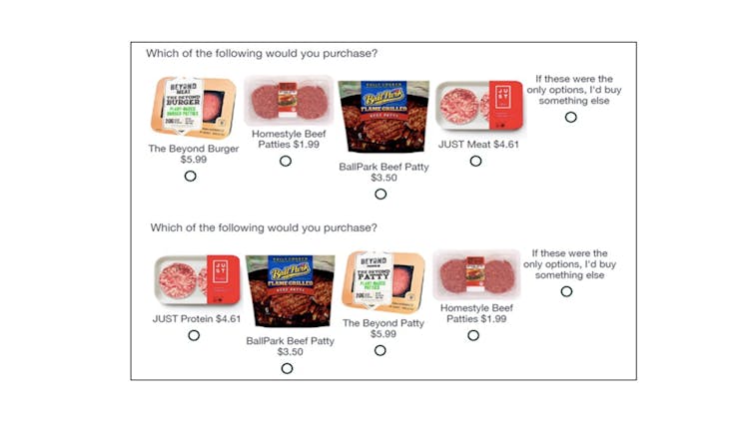Select buy something else radio in first question
The height and width of the screenshot is (423, 753).
(x=570, y=117)
